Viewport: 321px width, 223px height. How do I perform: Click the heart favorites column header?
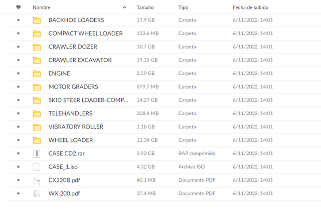coord(19,7)
